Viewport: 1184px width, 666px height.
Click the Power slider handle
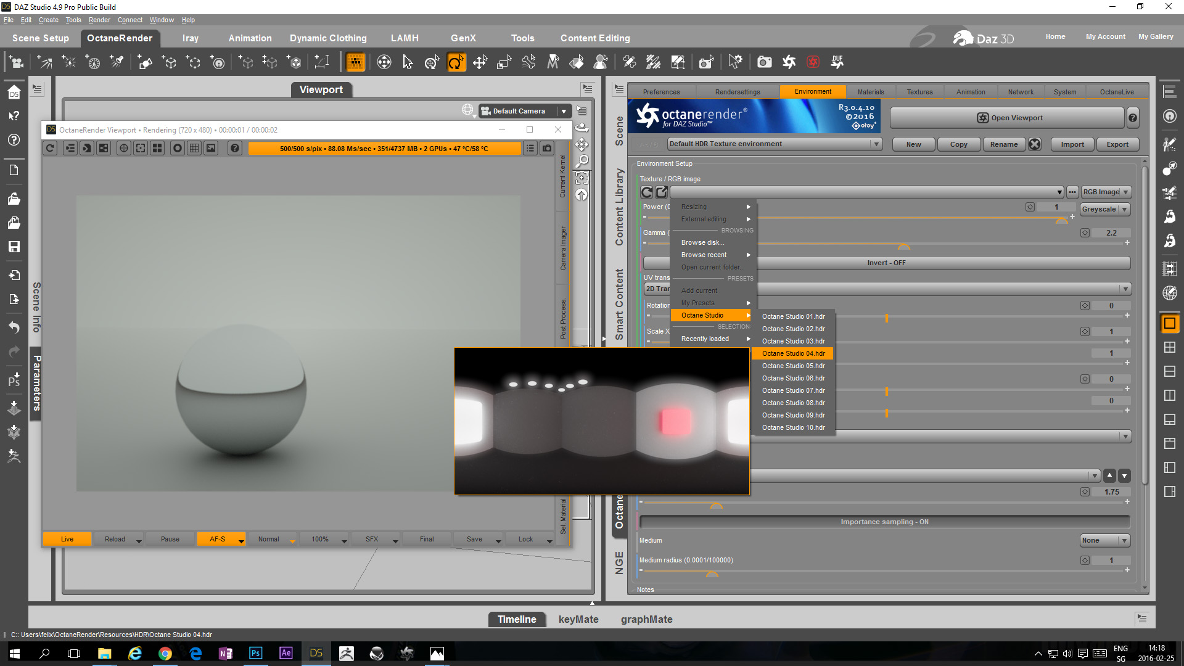point(1061,220)
